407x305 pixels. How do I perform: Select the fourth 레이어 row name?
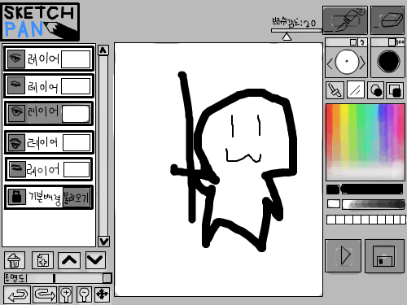42,143
